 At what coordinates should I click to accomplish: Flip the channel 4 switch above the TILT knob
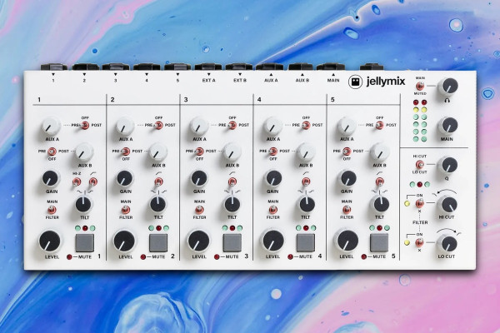pos(306,182)
